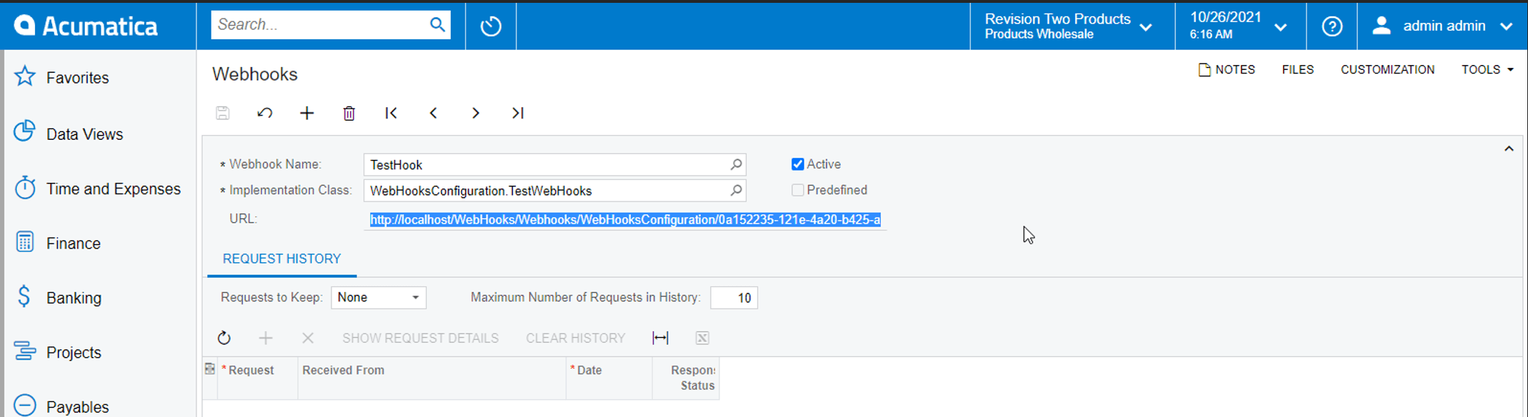Click the Favorites star icon
Screen dimensions: 1528x417
25,76
